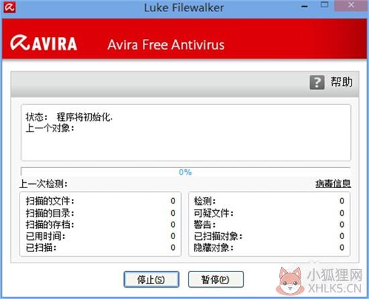
Task: Minimize the Luke Filewalker window
Action: pos(305,7)
